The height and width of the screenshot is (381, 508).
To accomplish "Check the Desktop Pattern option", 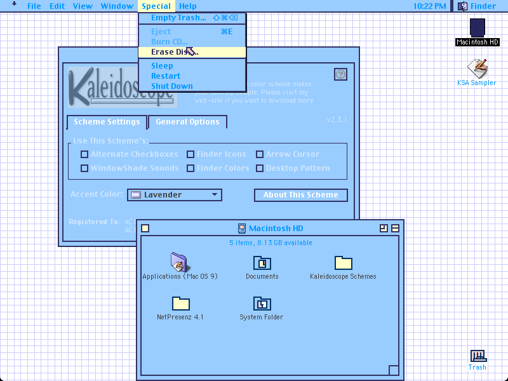I will (x=260, y=168).
